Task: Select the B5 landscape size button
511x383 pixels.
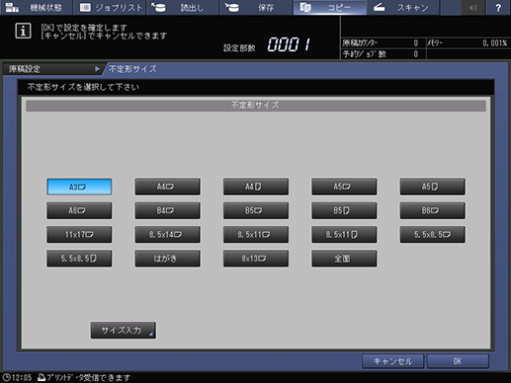Action: click(x=256, y=210)
